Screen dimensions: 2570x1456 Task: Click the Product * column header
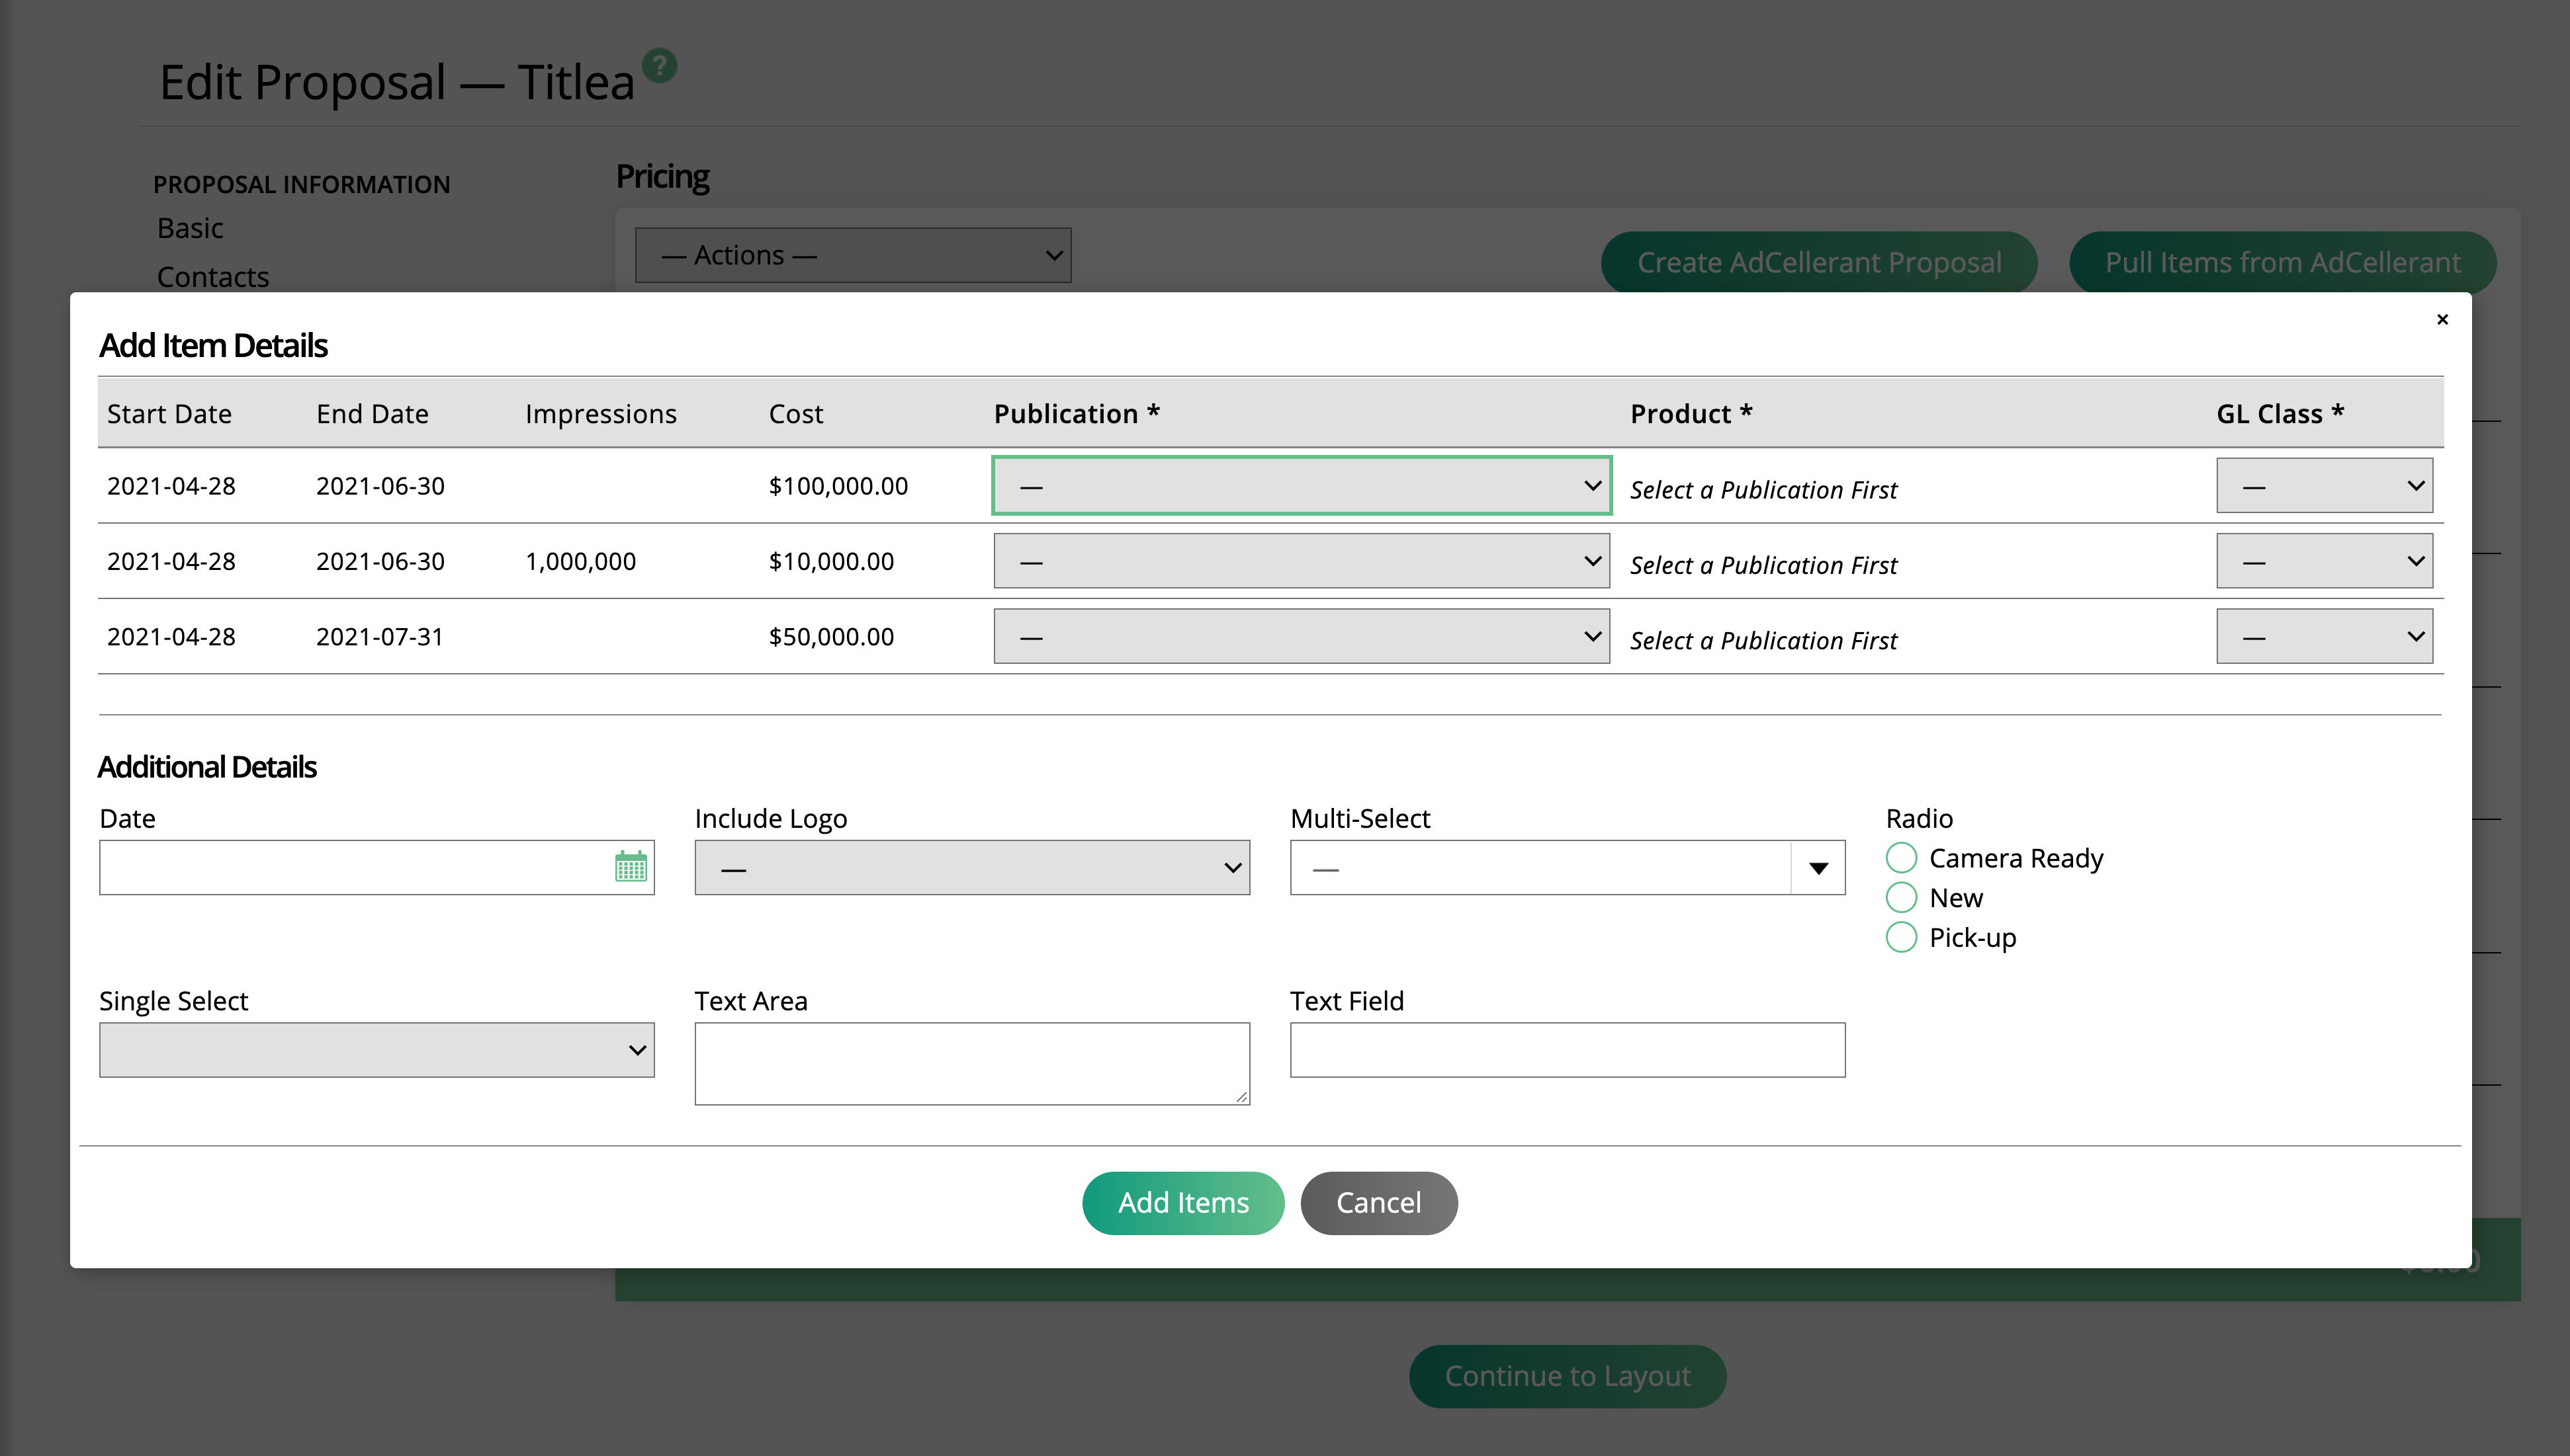(1691, 414)
